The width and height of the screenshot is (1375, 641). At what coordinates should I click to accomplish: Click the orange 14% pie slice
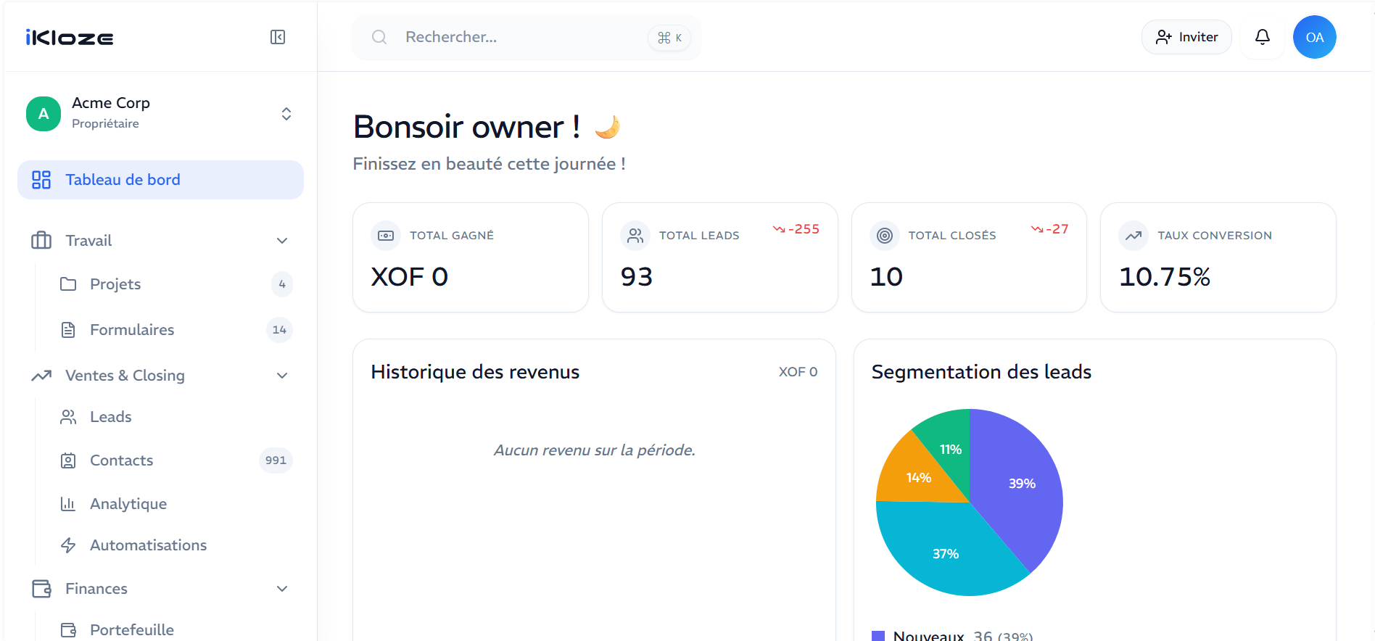tap(918, 477)
